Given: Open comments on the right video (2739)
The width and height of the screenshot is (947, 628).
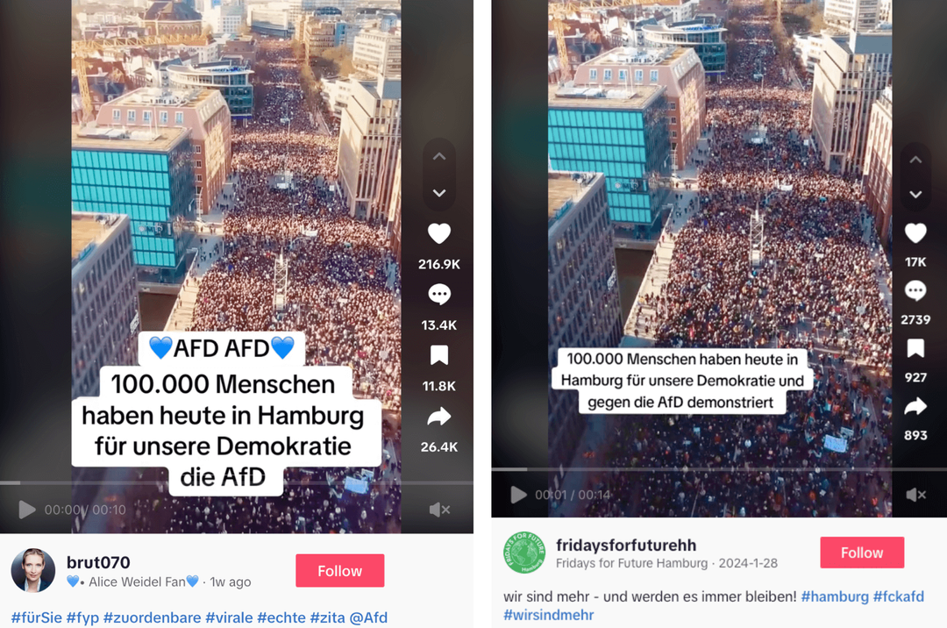Looking at the screenshot, I should tap(915, 290).
